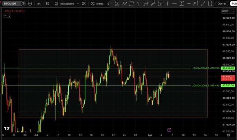Select the zigzag path drawing tool

(124, 3)
